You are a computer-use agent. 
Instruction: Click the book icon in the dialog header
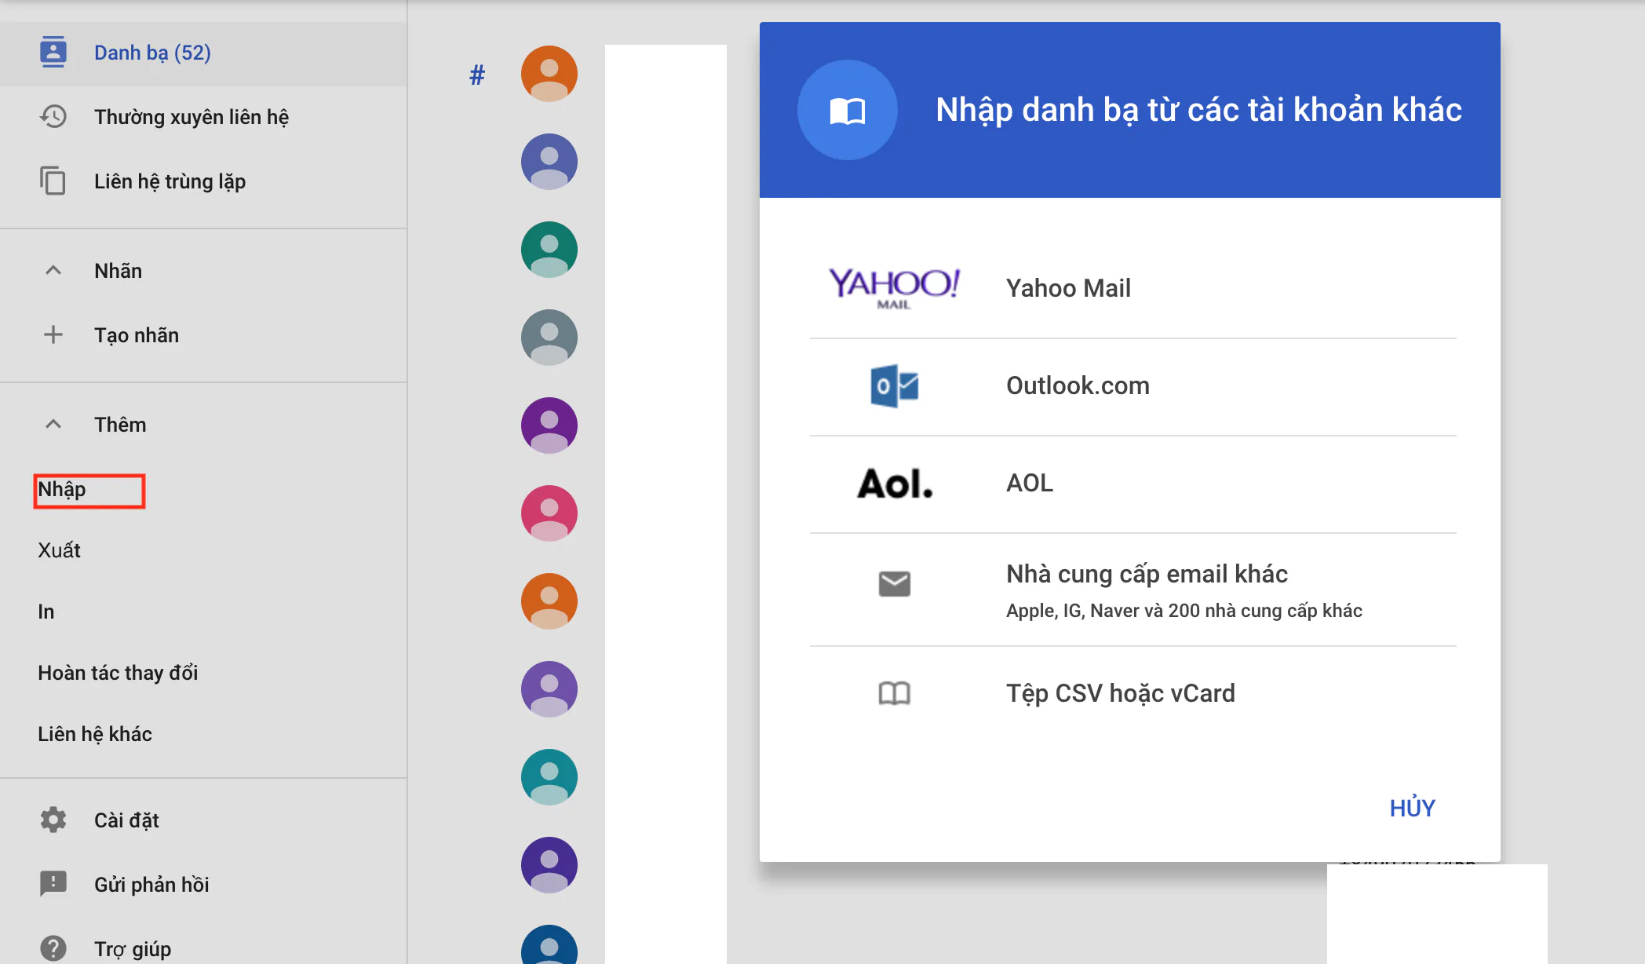847,110
